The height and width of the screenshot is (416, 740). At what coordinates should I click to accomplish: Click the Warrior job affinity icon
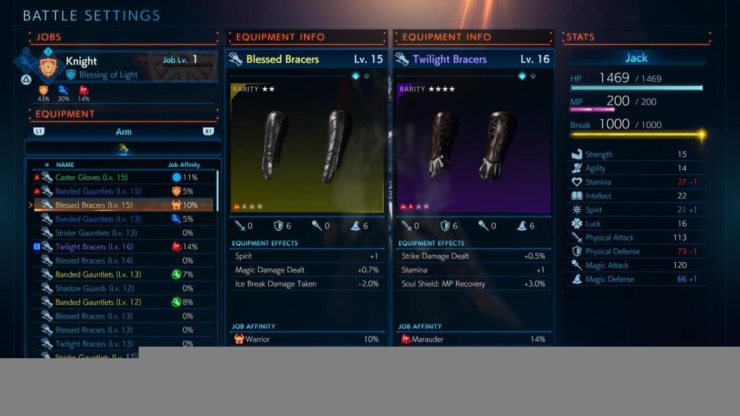pyautogui.click(x=239, y=339)
